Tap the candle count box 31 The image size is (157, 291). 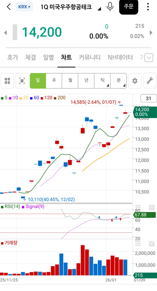tap(149, 99)
